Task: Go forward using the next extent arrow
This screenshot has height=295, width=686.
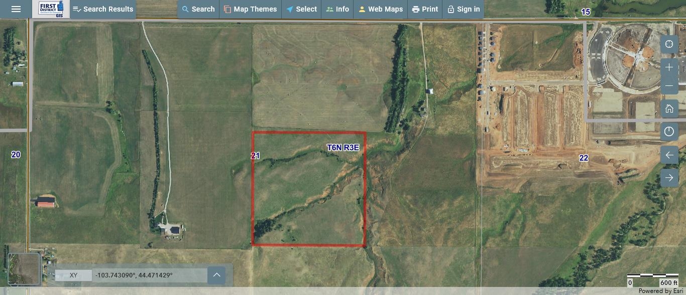Action: [x=669, y=177]
